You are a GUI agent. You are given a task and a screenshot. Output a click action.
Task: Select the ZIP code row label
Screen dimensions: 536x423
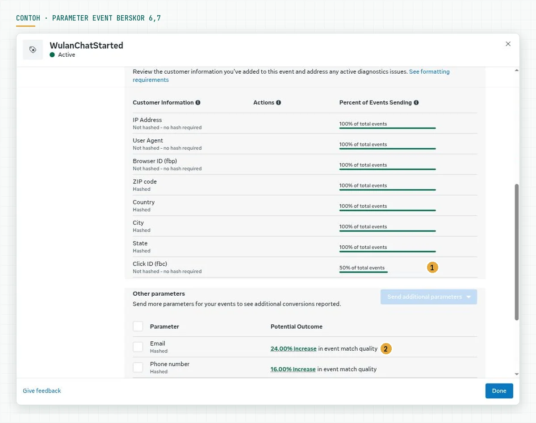145,181
